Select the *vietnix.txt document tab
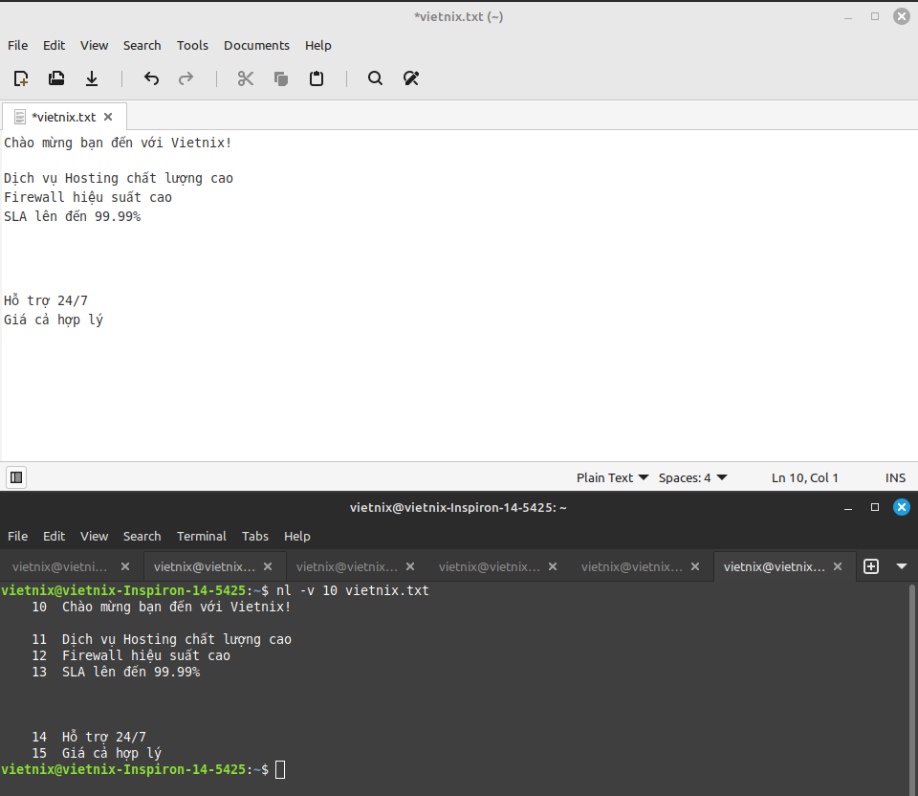This screenshot has width=918, height=796. [x=63, y=117]
